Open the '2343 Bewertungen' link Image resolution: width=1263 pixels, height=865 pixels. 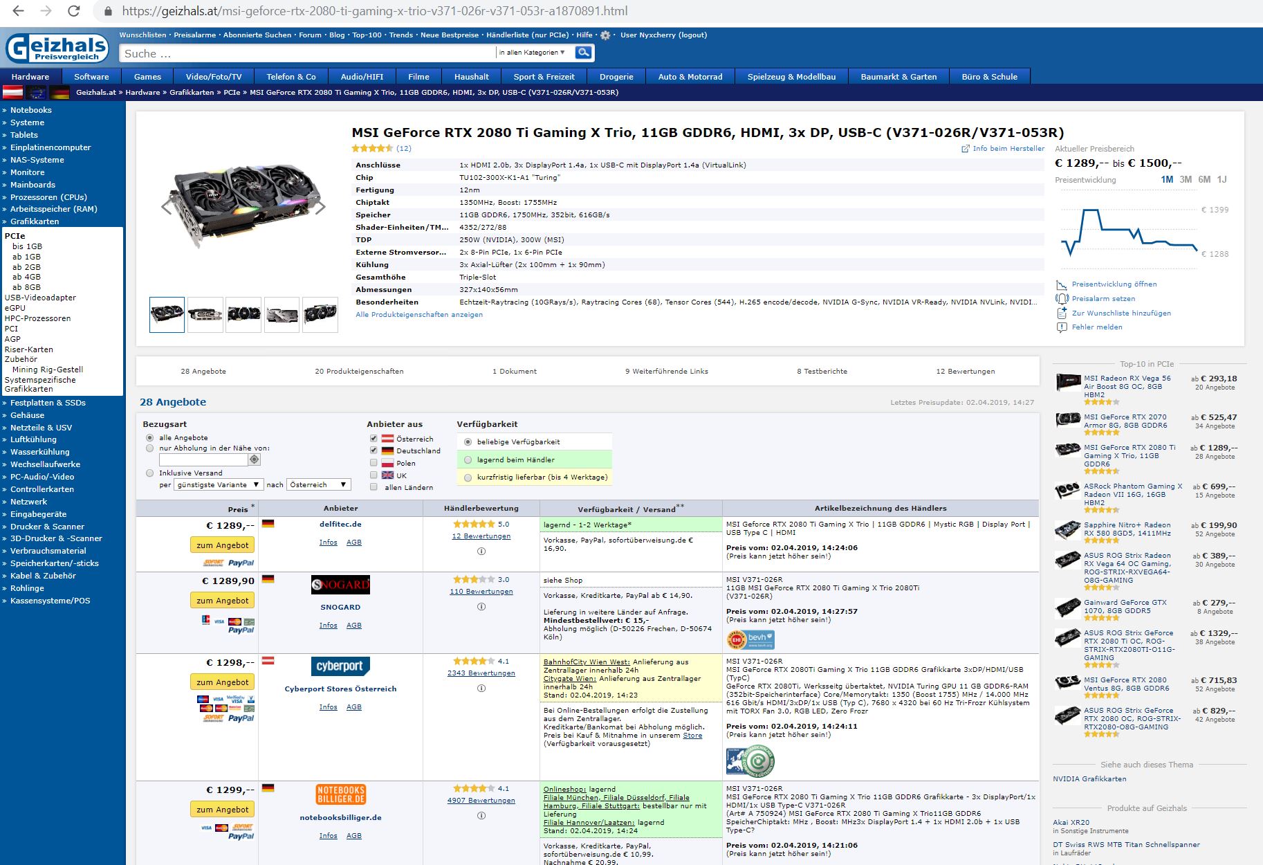(x=481, y=673)
